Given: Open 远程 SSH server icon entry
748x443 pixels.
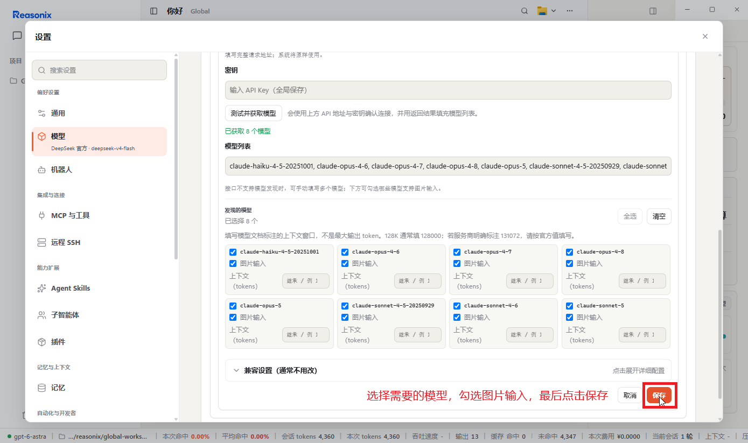Looking at the screenshot, I should [100, 242].
